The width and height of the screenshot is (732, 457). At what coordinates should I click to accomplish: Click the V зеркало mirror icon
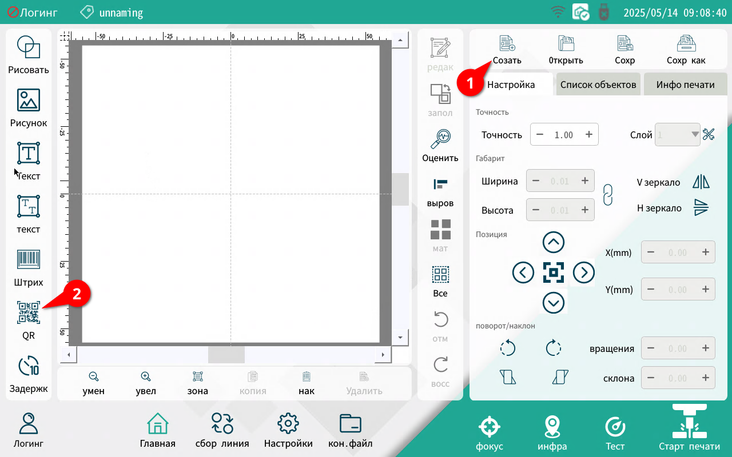click(x=701, y=182)
